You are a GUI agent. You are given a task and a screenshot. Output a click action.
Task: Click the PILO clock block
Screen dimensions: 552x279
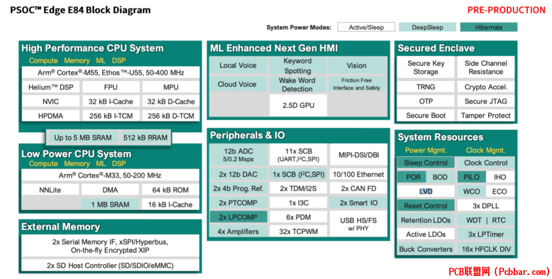coord(471,177)
